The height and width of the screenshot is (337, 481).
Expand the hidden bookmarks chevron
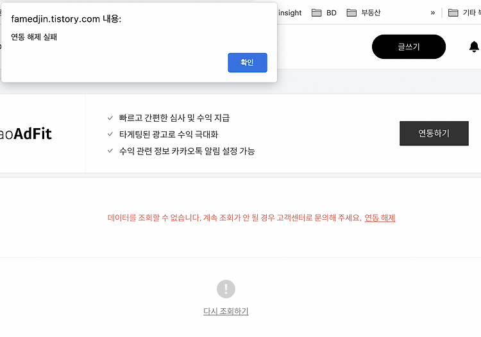[432, 13]
